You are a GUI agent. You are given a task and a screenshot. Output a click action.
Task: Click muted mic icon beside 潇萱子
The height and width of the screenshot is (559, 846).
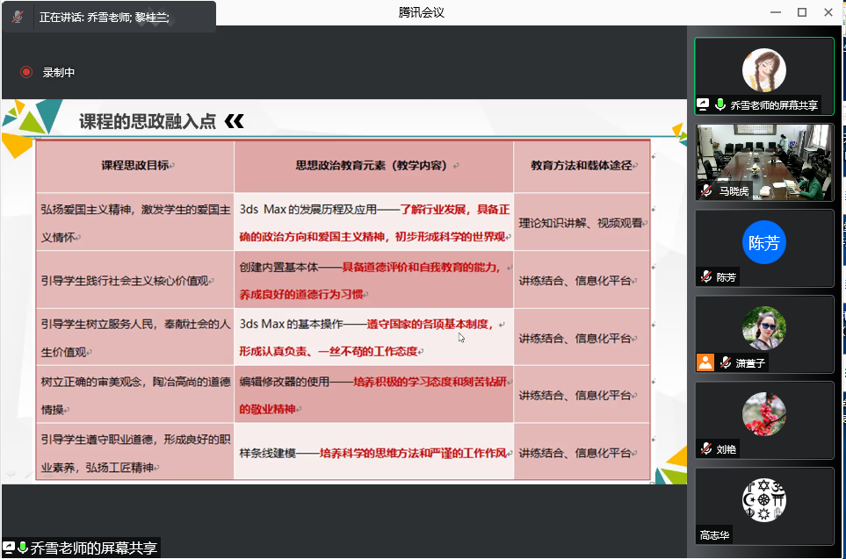(727, 362)
